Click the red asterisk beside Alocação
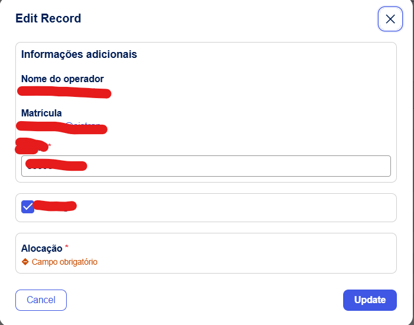The image size is (414, 325). 67,248
